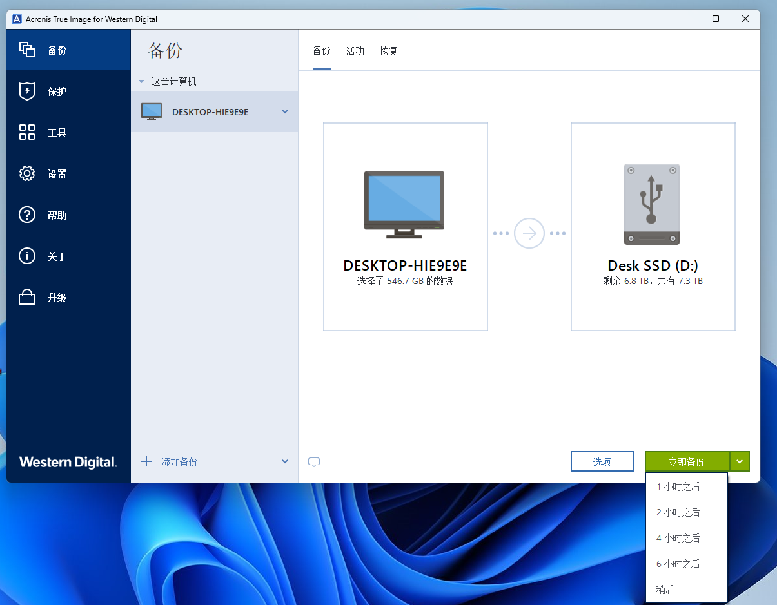Click the 选项 button
The width and height of the screenshot is (777, 605).
pyautogui.click(x=602, y=461)
